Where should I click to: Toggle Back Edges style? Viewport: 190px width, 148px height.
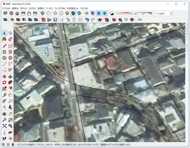48,13
